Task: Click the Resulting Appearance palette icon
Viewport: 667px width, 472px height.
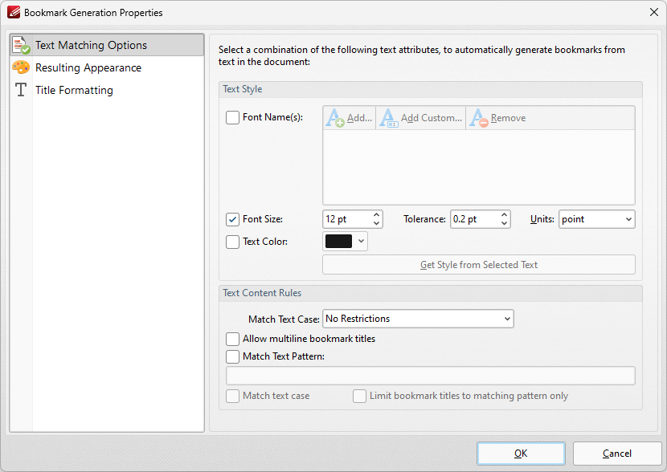Action: click(22, 67)
